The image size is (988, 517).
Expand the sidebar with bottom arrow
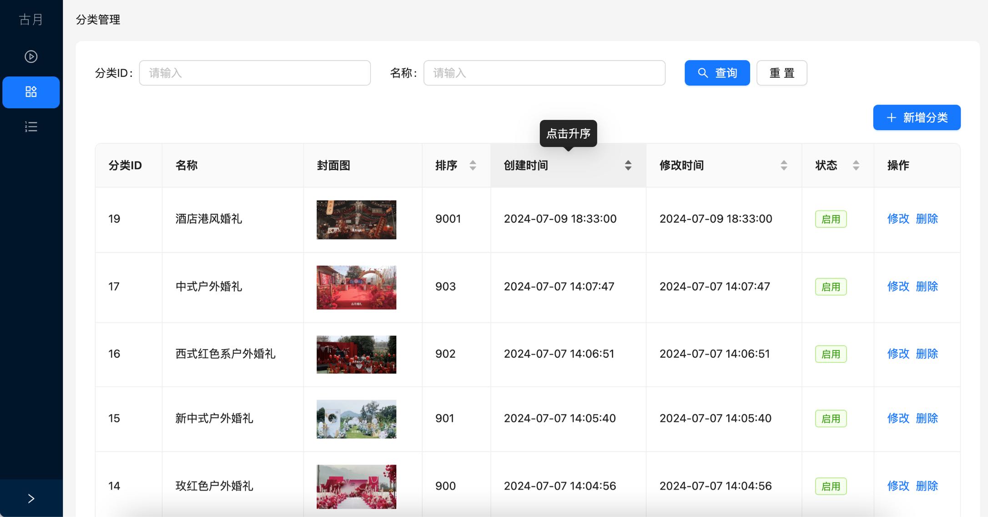pos(31,498)
